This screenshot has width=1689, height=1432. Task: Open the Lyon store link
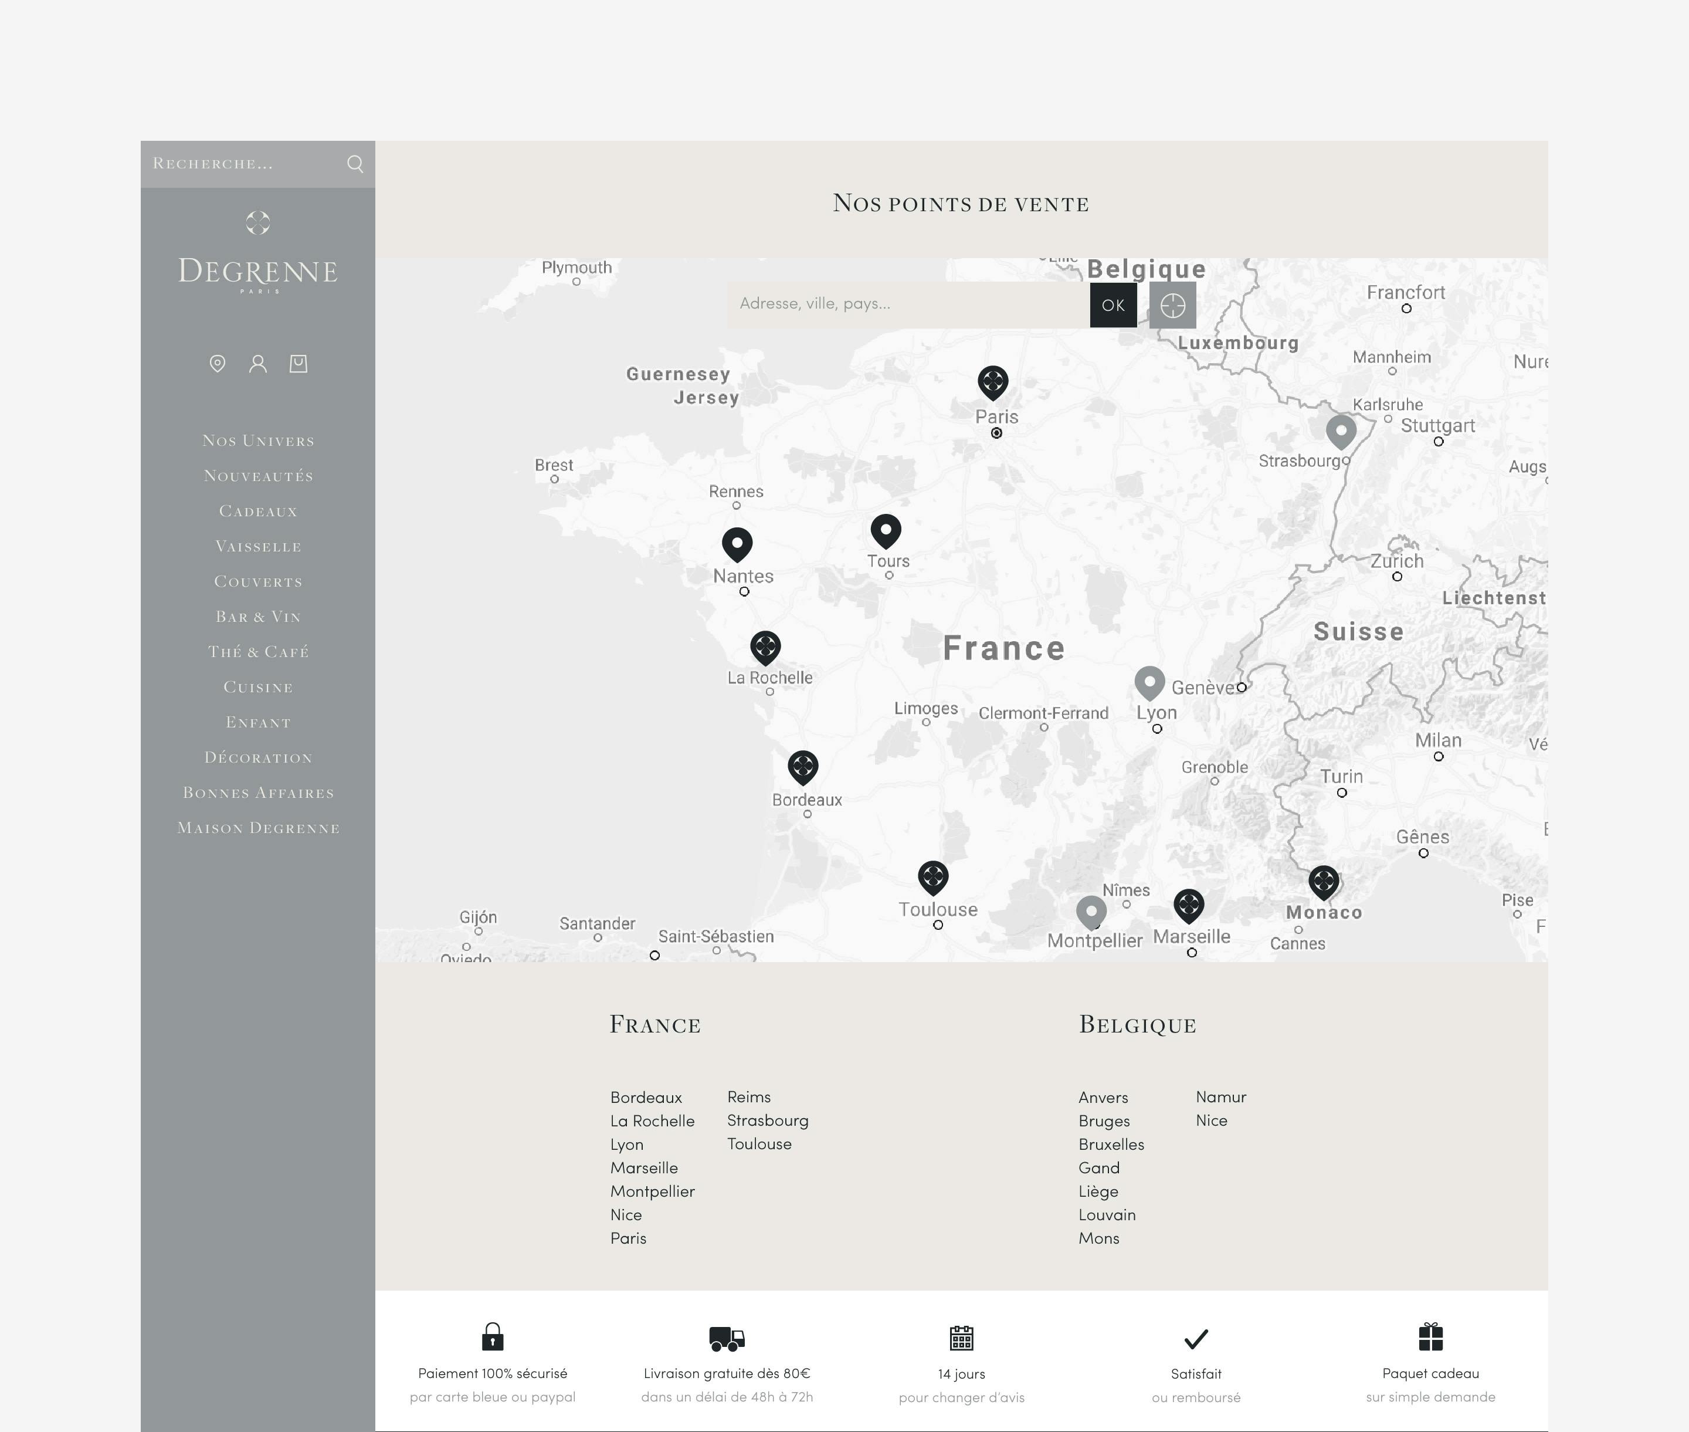(626, 1145)
